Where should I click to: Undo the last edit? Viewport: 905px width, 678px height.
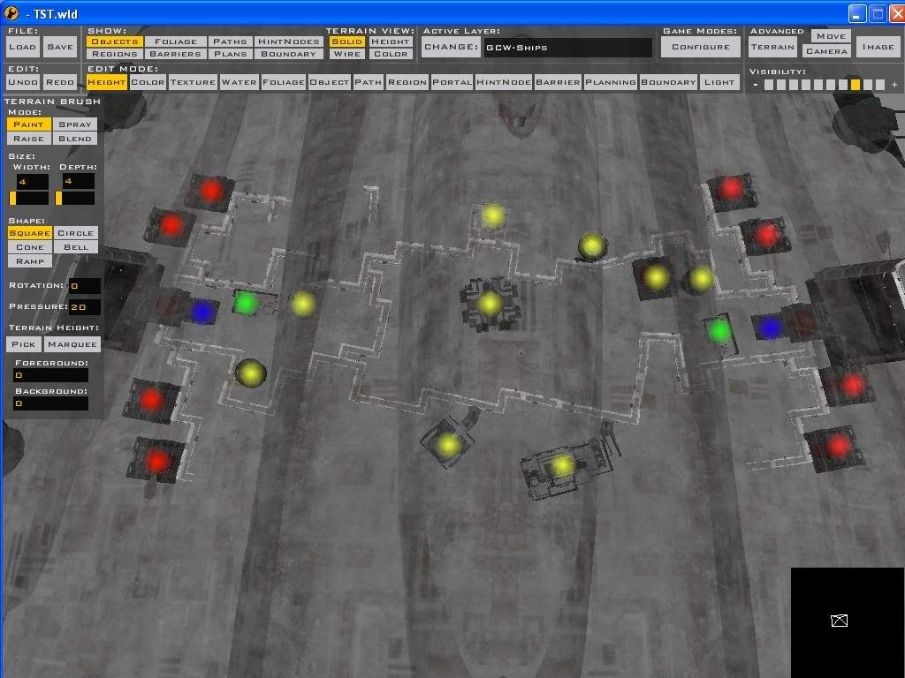pos(23,82)
